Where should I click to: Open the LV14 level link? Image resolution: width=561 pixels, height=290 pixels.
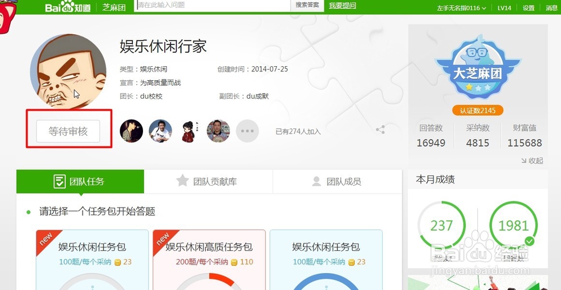[x=504, y=8]
